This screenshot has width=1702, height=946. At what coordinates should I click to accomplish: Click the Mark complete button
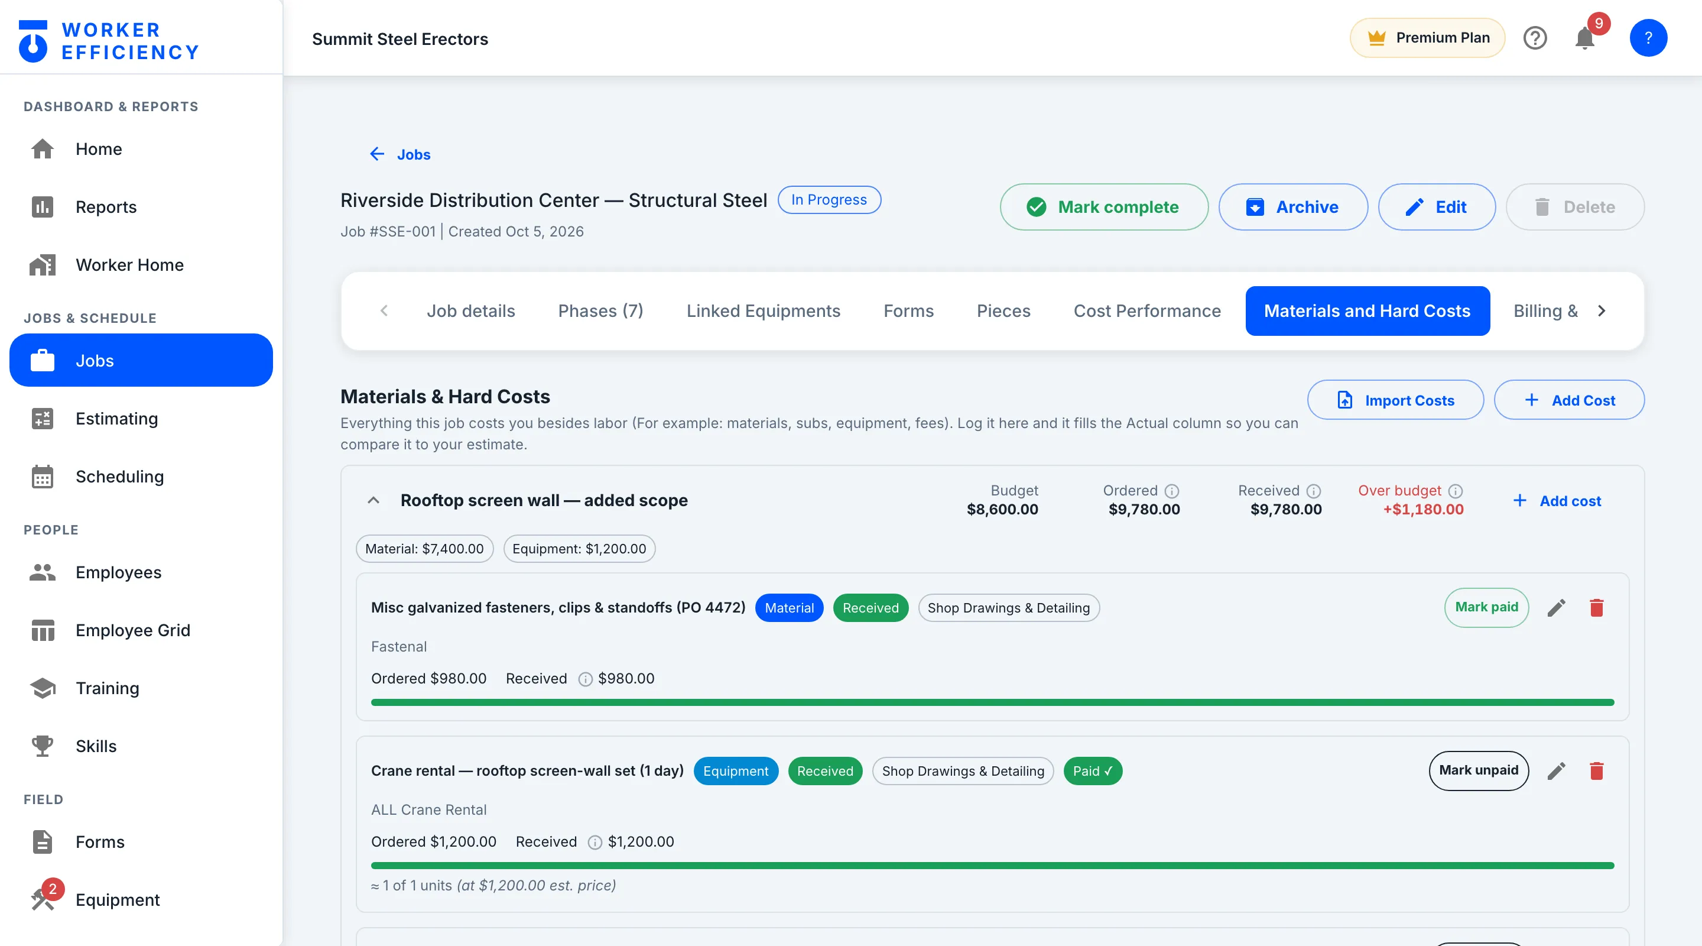[1103, 207]
